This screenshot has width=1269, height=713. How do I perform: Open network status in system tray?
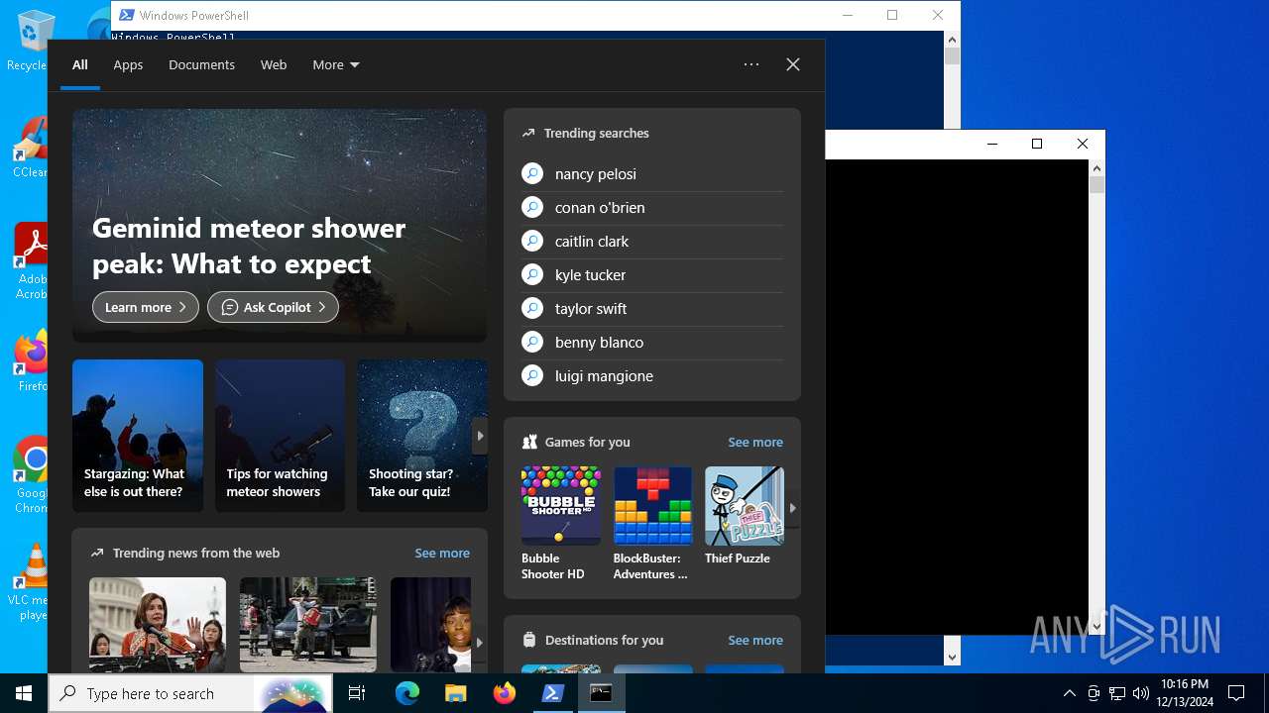[x=1117, y=693]
